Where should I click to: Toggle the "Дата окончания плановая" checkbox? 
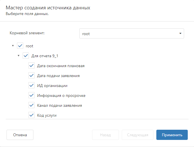tap(31, 66)
